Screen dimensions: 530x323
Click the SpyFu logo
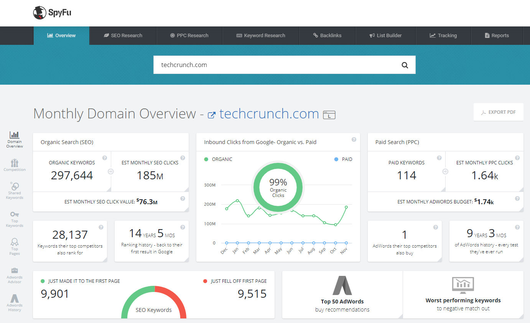click(52, 13)
